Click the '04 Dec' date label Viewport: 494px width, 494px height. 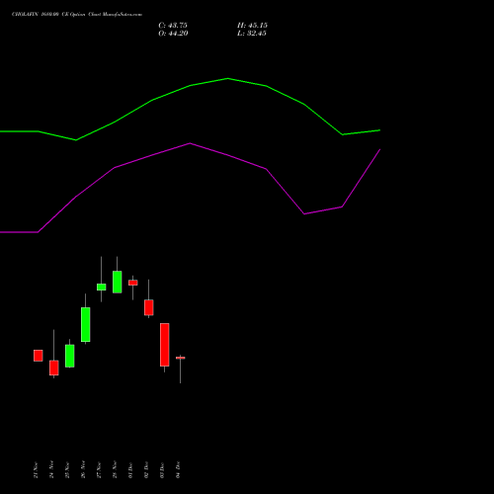[x=178, y=470]
